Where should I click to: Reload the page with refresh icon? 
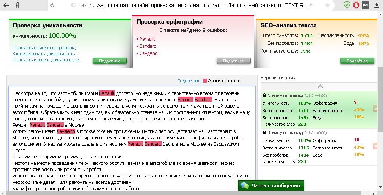pyautogui.click(x=52, y=5)
